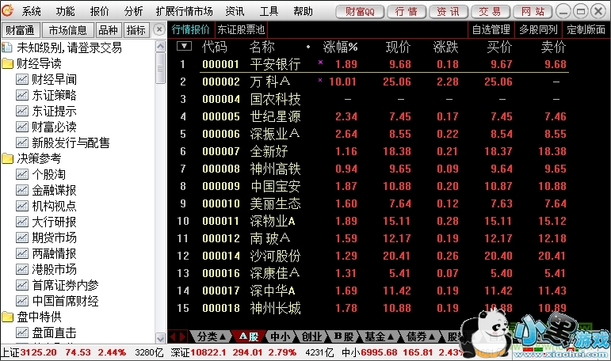Viewport: 611px width, 361px height.
Task: Click the 交易 button
Action: [491, 12]
